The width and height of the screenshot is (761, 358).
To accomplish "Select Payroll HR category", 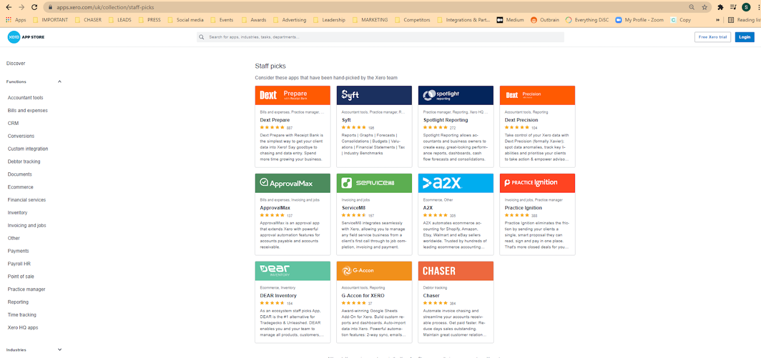I will (x=19, y=264).
